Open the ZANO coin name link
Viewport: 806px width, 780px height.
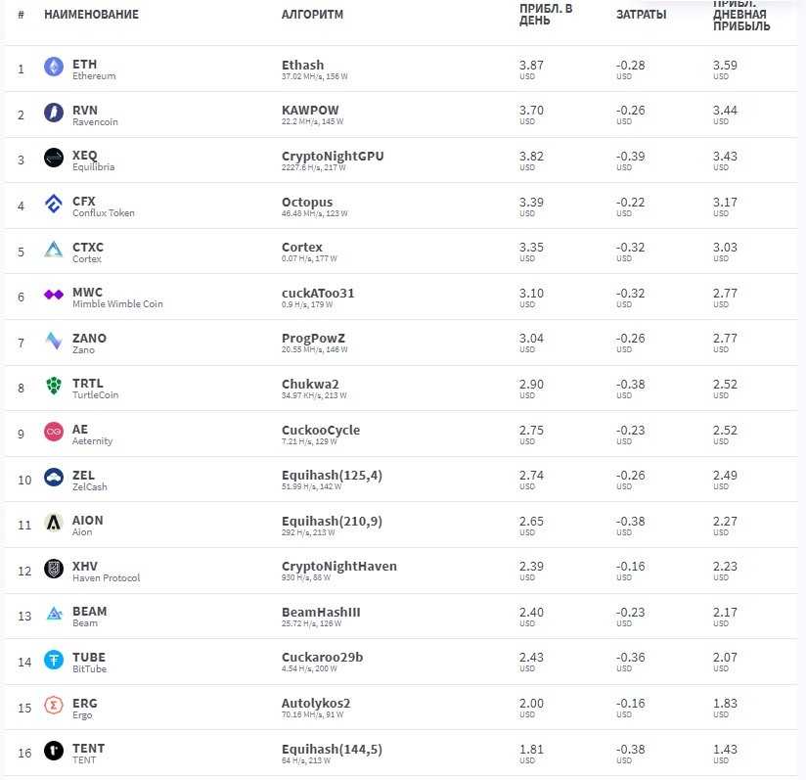click(89, 339)
